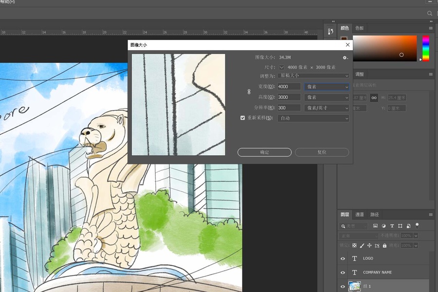438x292 pixels.
Task: Open the height unit dropdown
Action: click(327, 97)
